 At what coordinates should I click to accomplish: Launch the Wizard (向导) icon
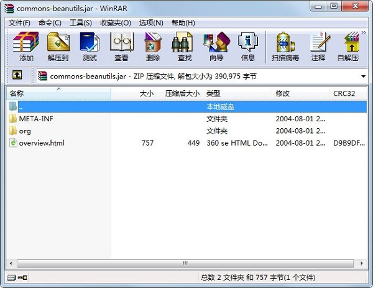pos(216,47)
